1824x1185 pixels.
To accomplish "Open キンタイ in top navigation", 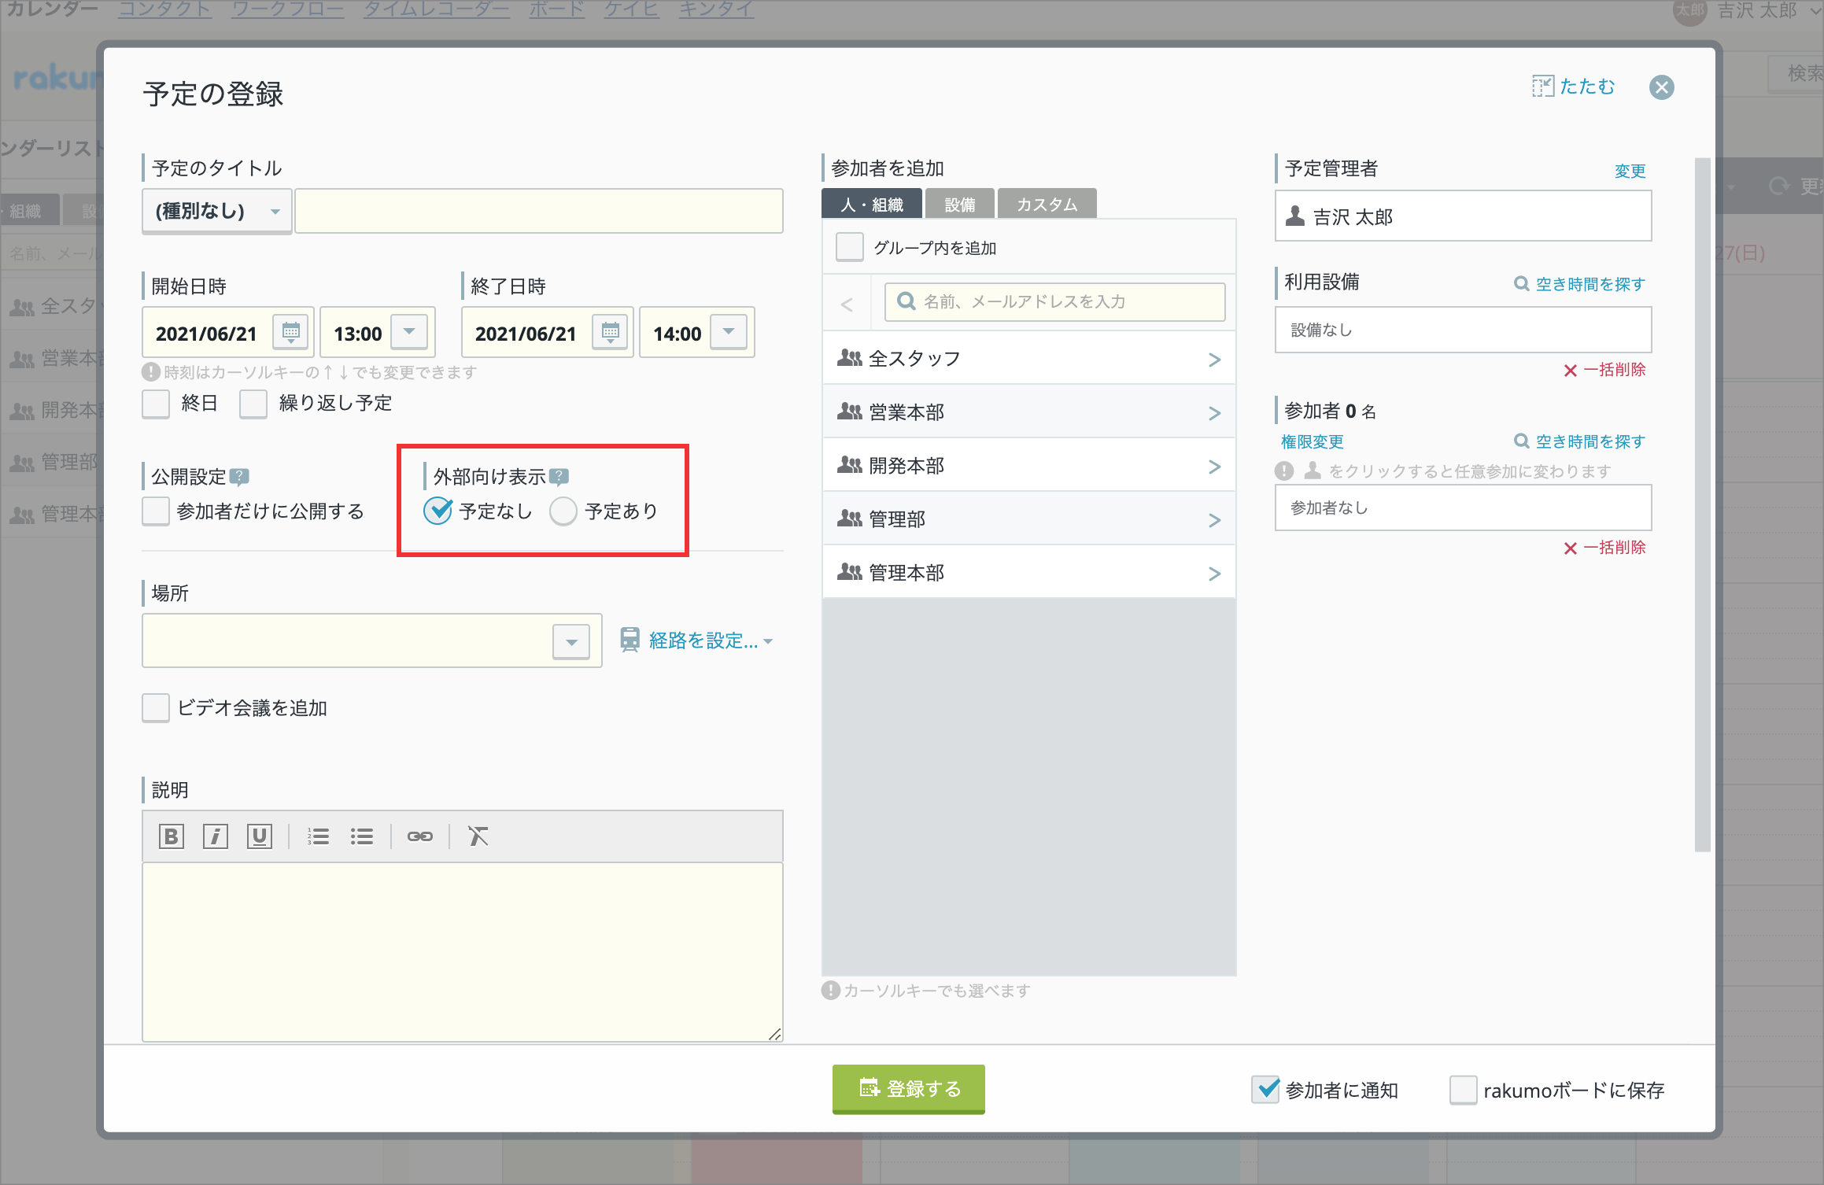I will (716, 9).
